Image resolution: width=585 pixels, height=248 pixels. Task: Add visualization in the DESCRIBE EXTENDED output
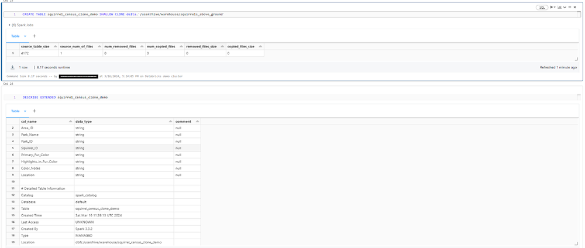coord(34,111)
